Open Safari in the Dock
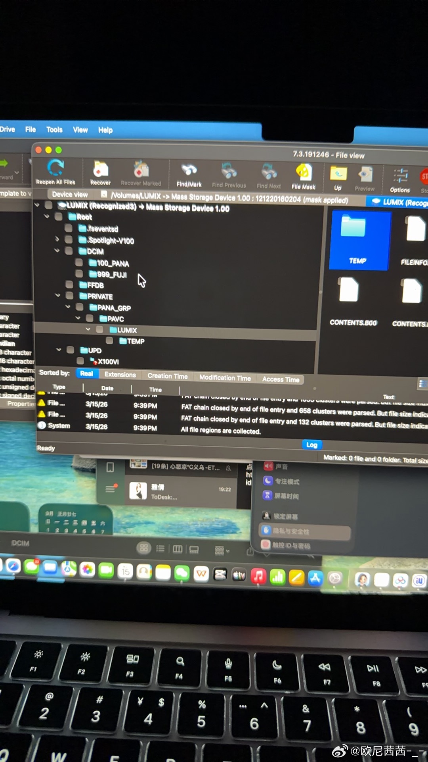 coord(13,566)
